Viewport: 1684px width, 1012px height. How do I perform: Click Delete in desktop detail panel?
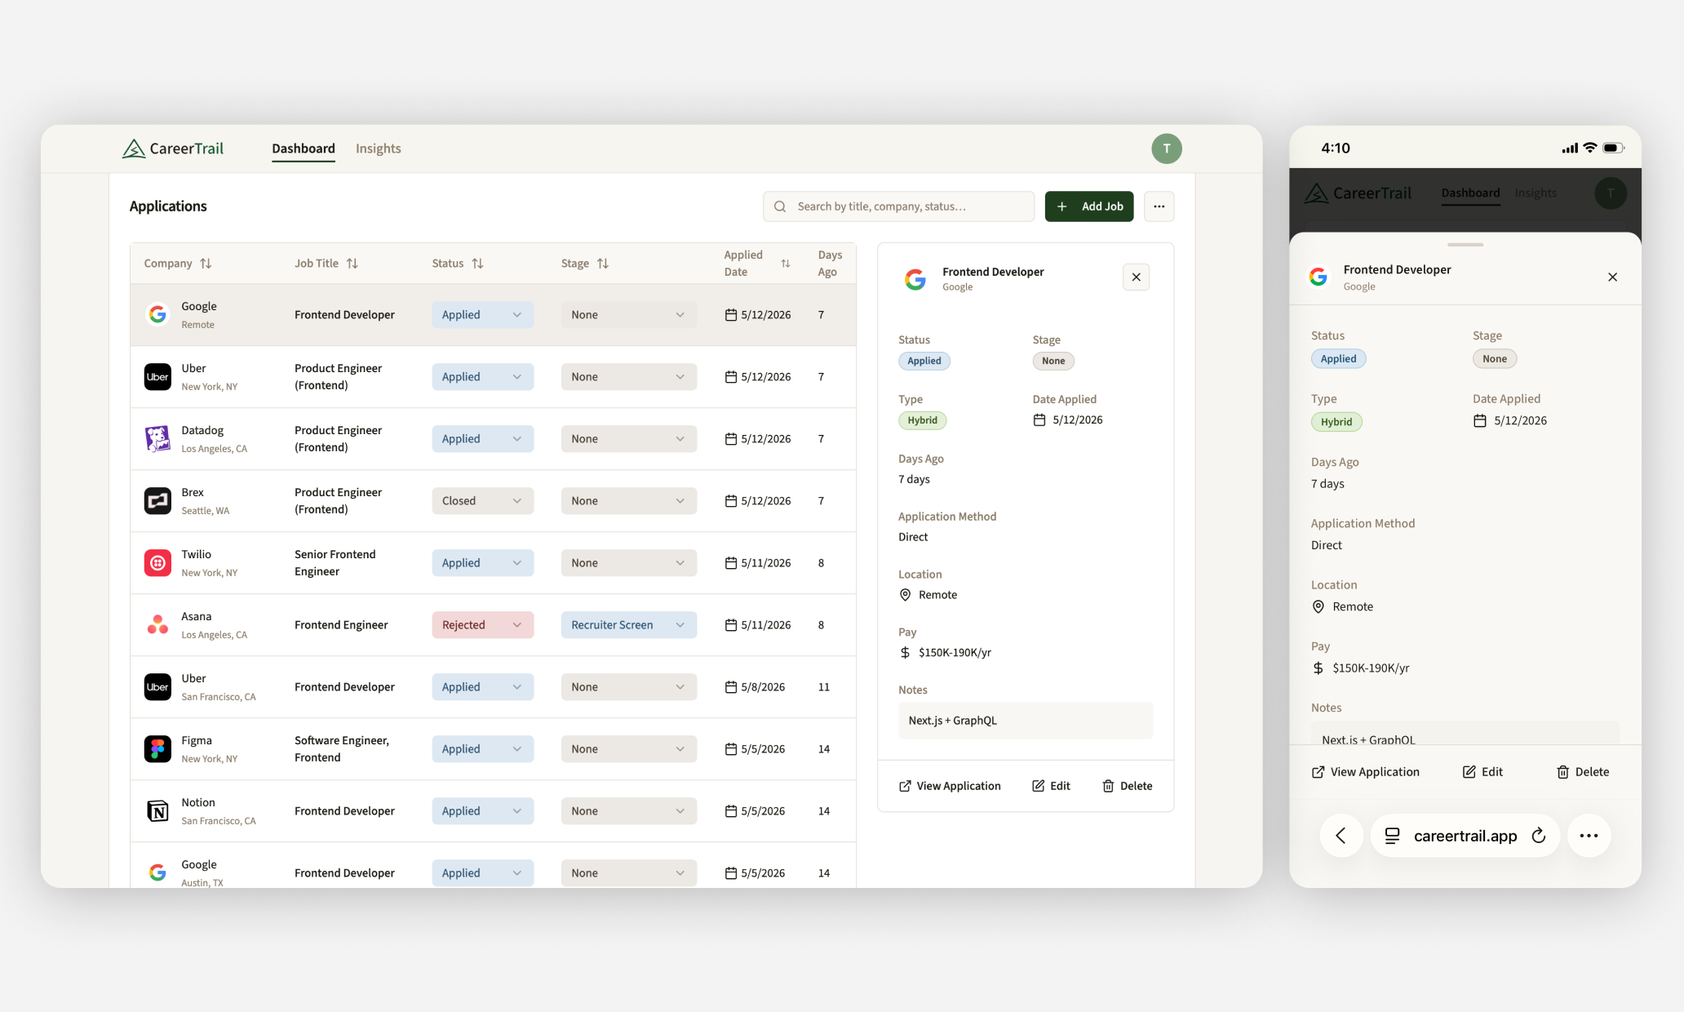pyautogui.click(x=1127, y=786)
